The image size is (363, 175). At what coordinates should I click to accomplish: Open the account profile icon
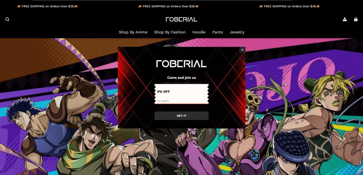(345, 19)
